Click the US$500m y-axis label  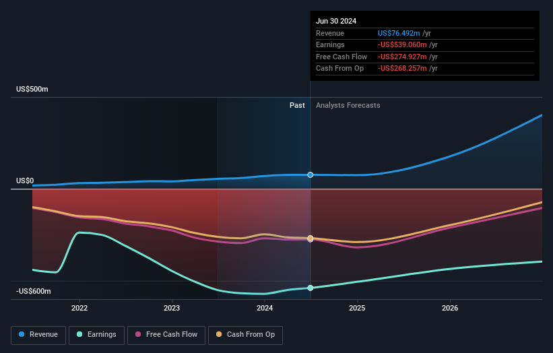(32, 89)
